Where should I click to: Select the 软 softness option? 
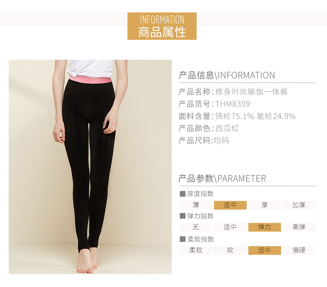tap(230, 251)
